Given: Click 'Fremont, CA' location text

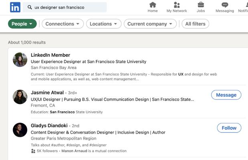Looking at the screenshot, I should coord(43,105).
